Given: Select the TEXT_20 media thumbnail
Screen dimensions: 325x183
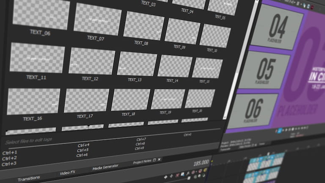Looking at the screenshot, I should (200, 99).
